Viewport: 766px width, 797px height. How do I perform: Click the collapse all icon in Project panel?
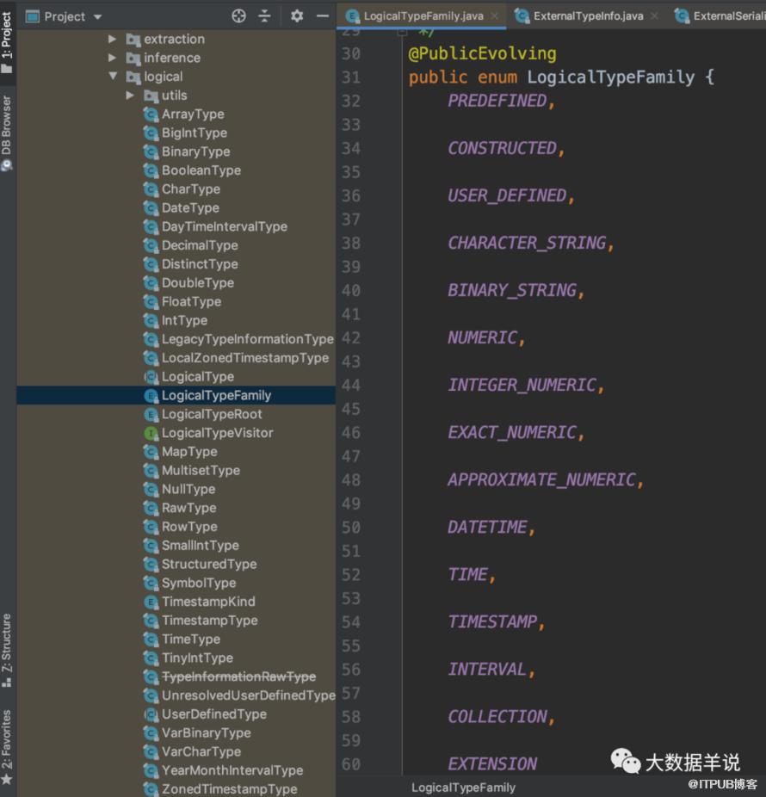click(264, 16)
